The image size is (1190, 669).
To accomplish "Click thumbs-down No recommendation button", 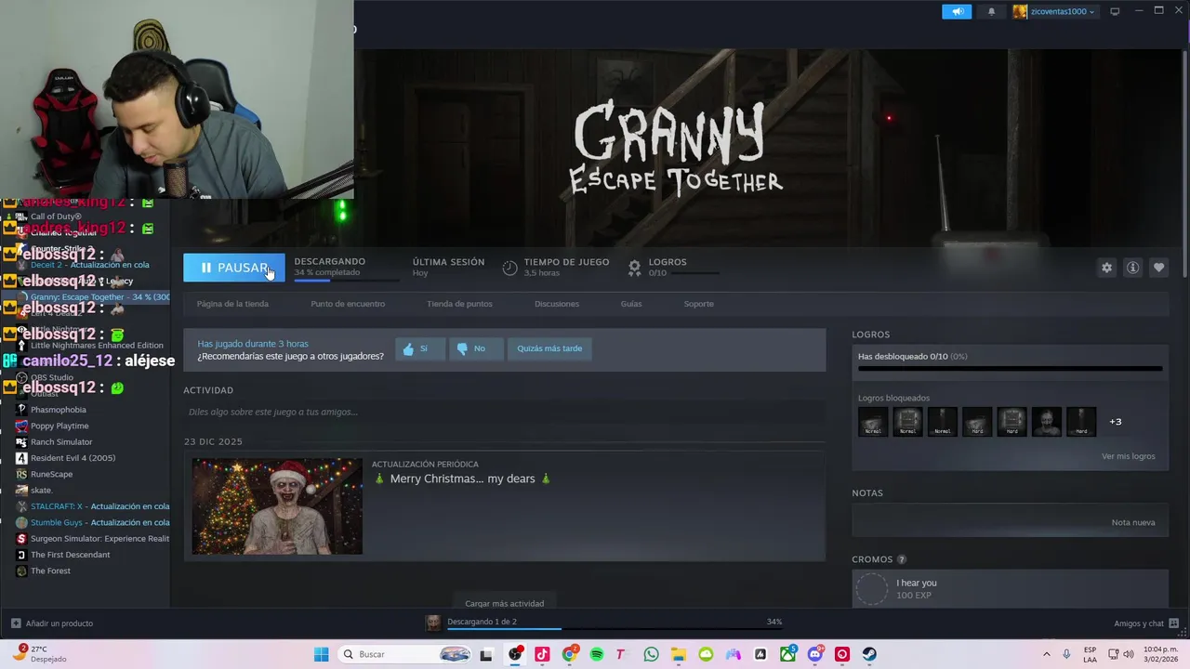I will coord(475,348).
